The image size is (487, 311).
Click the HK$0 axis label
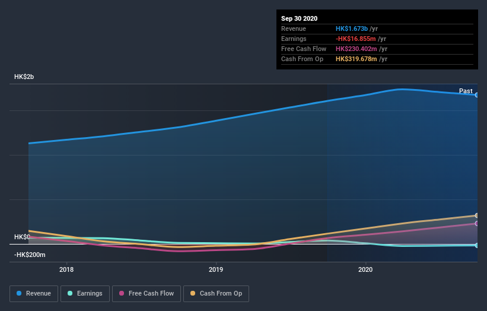coord(22,237)
